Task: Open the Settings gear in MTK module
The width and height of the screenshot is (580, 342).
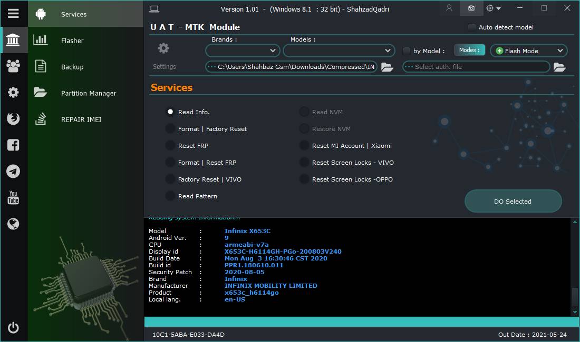Action: click(163, 48)
